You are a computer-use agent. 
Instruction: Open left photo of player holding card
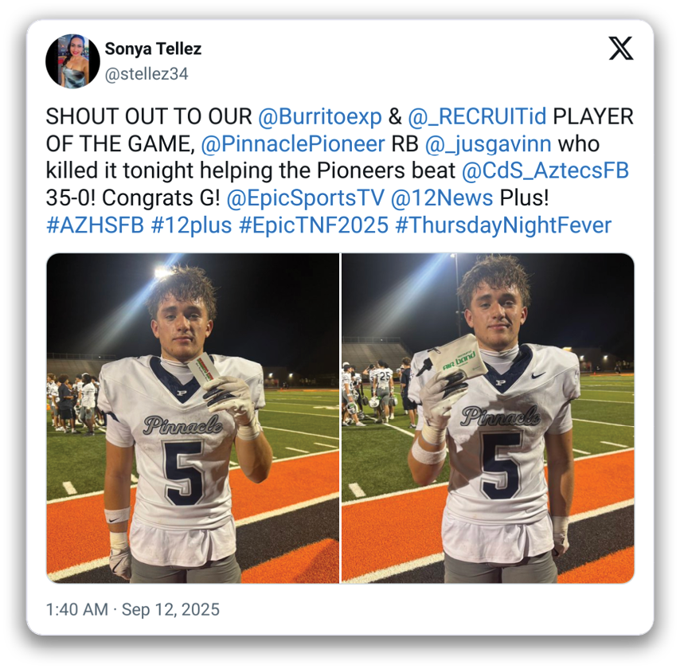tap(193, 418)
